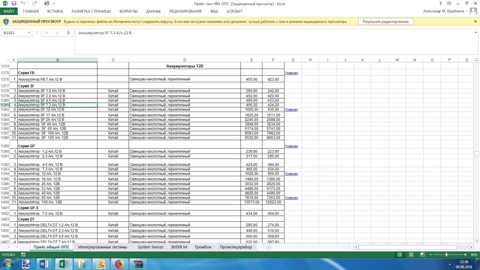Image resolution: width=480 pixels, height=270 pixels.
Task: Click the 90% zoom level indicator
Action: pos(473,255)
